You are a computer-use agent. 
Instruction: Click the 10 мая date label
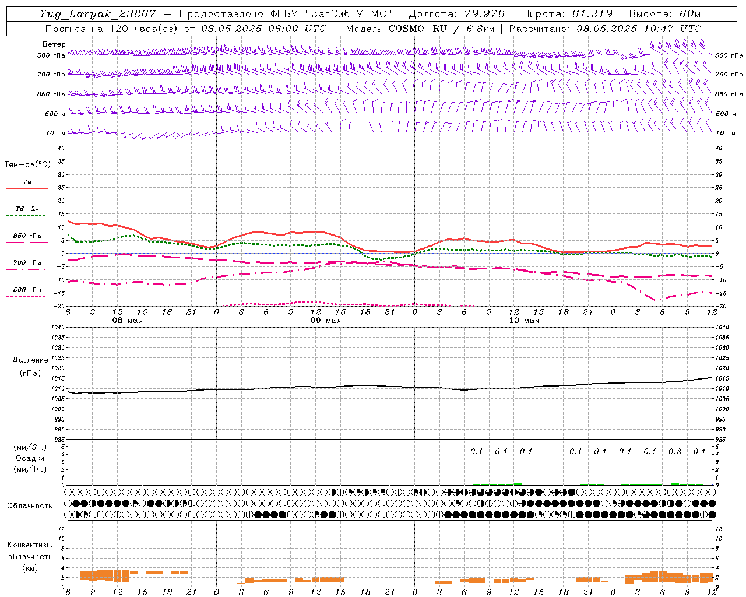[524, 321]
